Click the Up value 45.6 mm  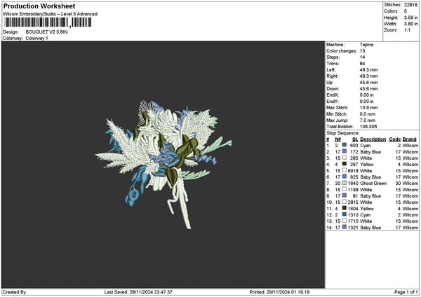point(368,82)
